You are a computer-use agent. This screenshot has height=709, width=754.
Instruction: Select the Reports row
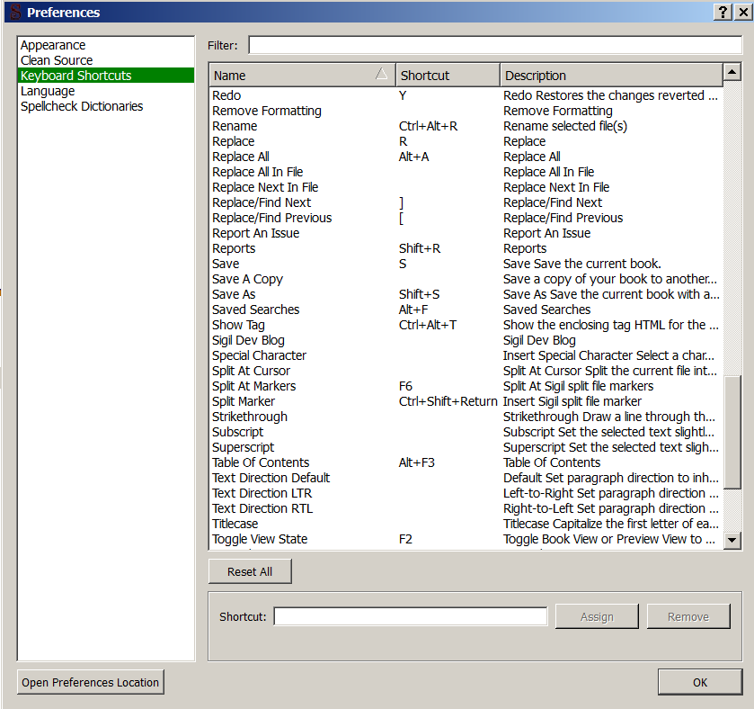click(466, 249)
